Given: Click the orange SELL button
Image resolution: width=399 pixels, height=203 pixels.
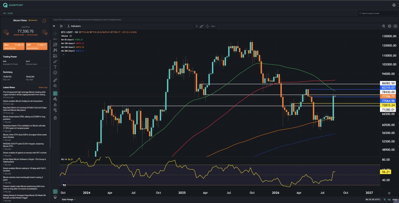Looking at the screenshot, I should coord(14,46).
